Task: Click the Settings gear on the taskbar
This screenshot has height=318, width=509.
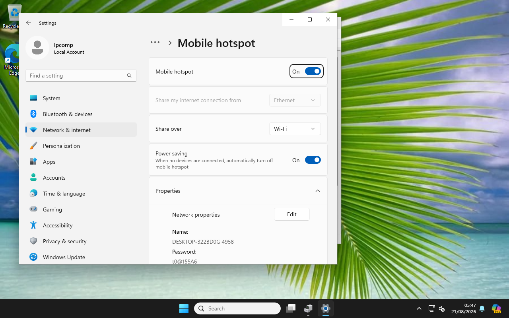Action: [x=325, y=308]
